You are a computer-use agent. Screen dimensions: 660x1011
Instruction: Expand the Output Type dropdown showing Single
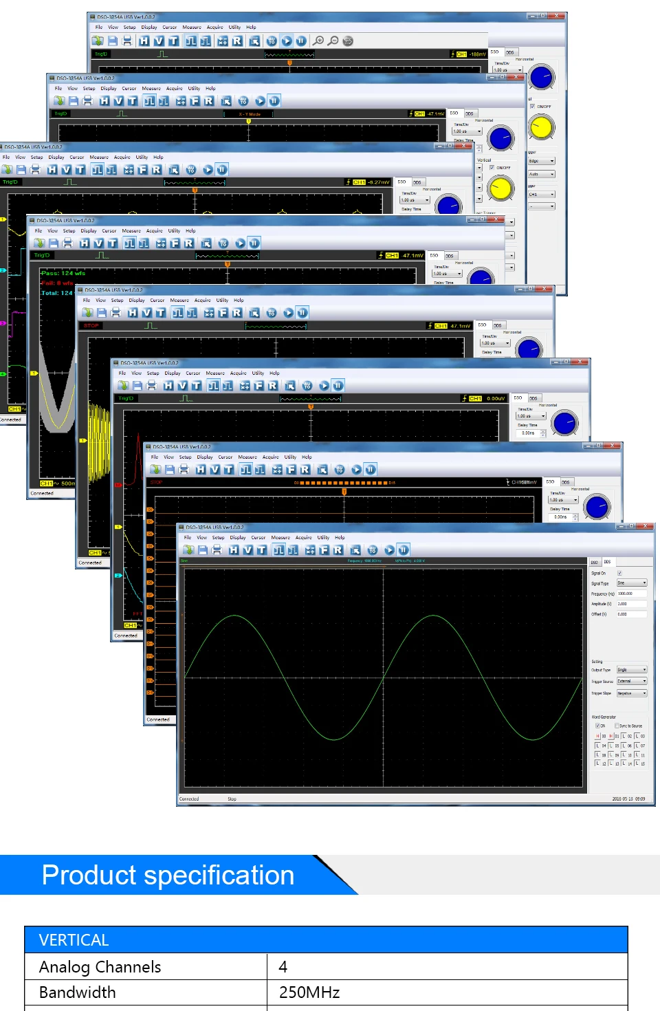point(632,670)
